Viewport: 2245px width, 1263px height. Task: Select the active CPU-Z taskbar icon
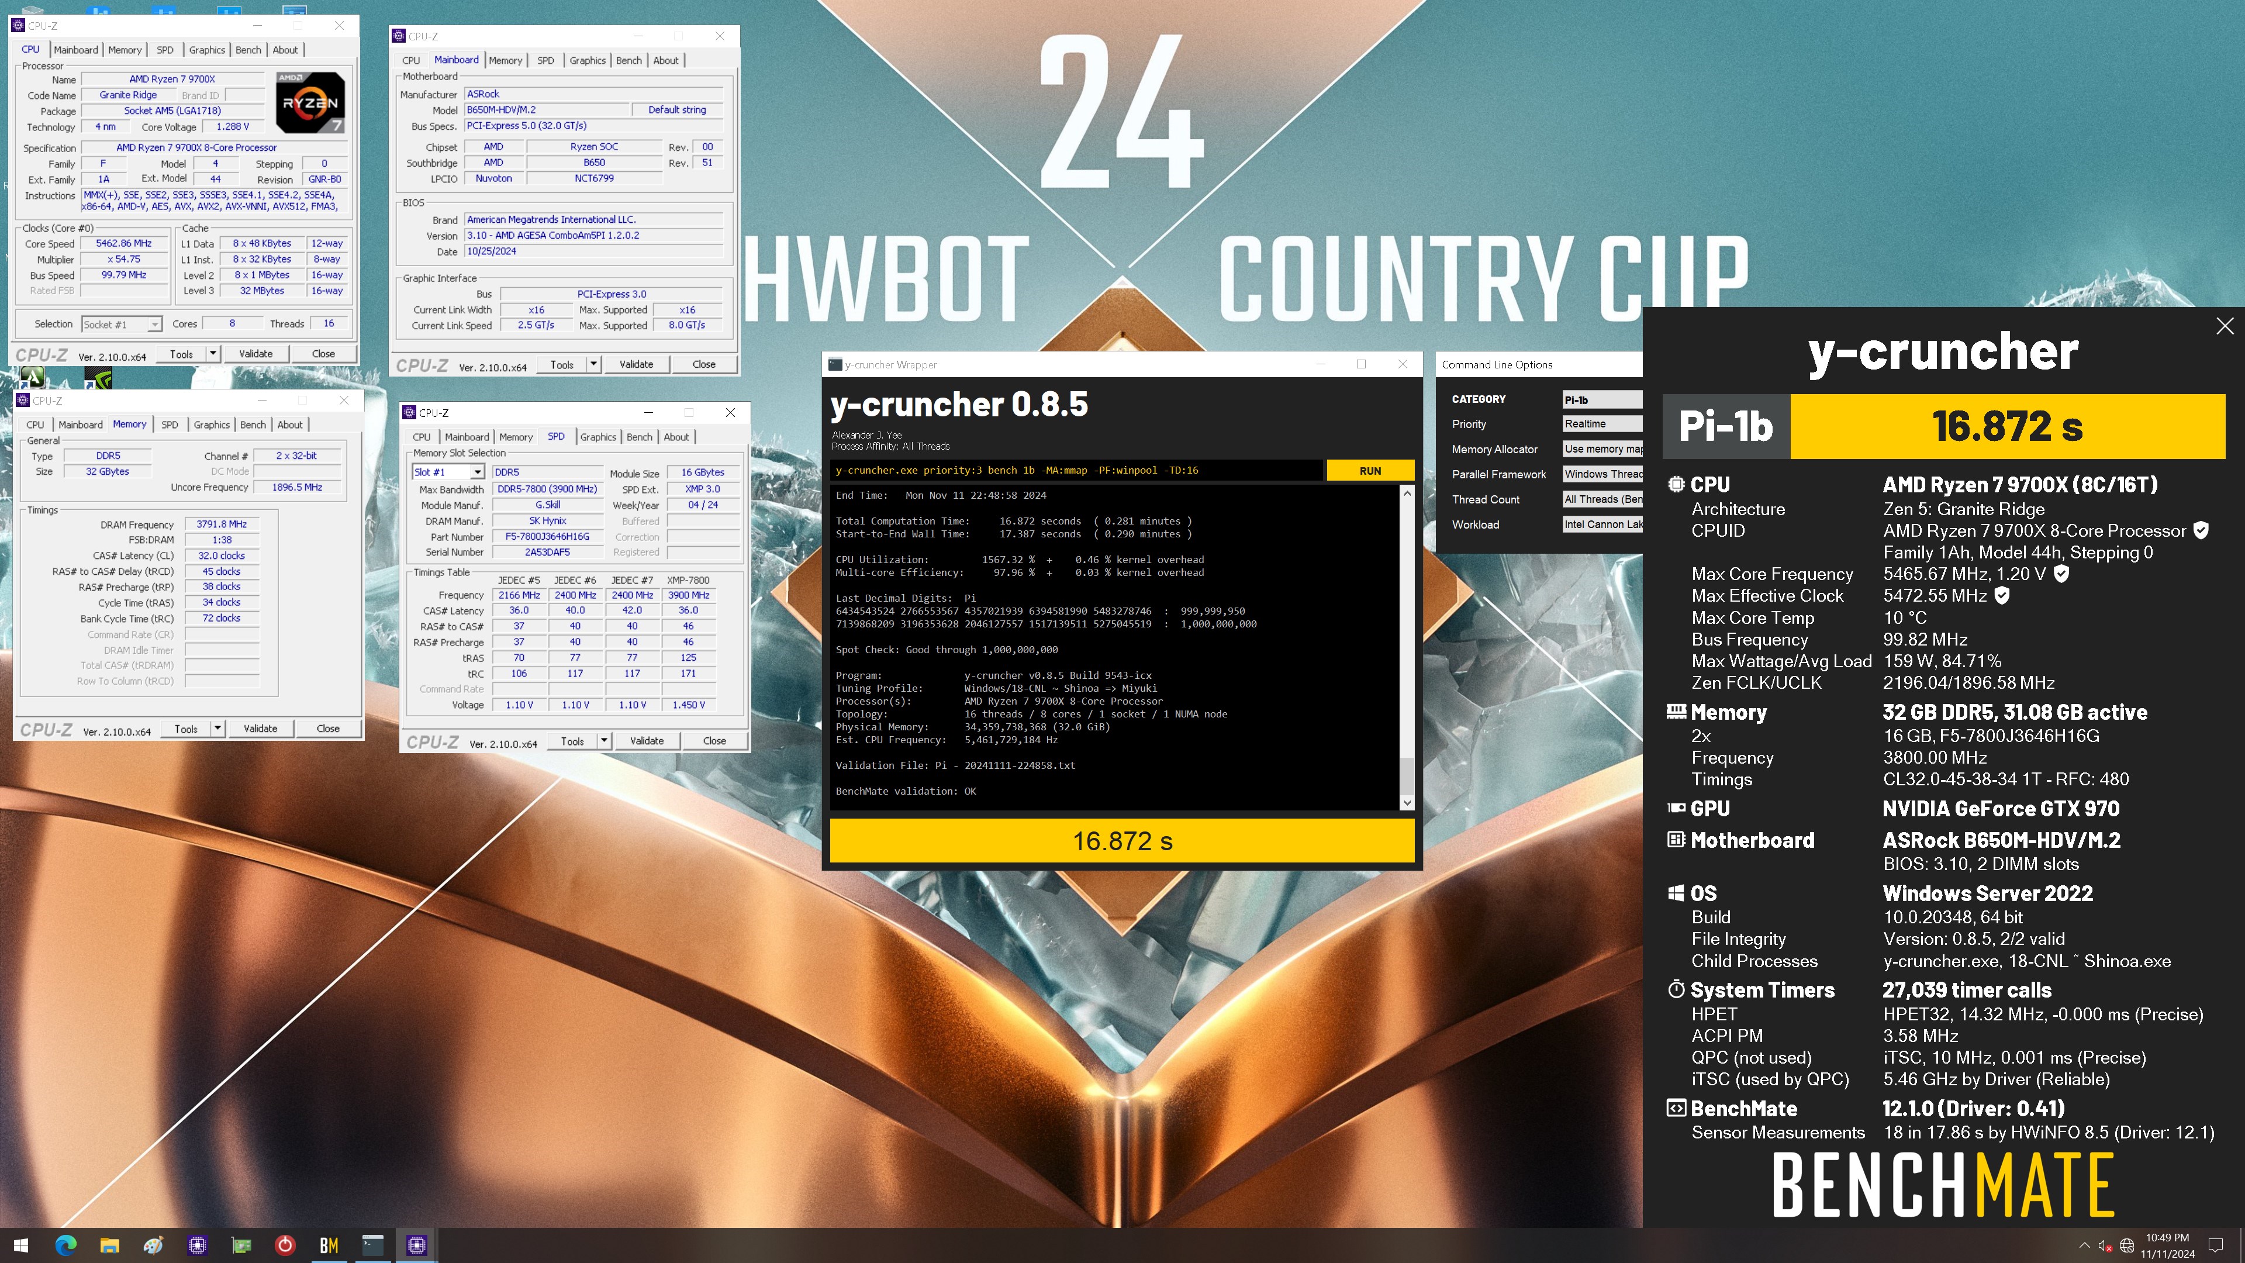point(417,1245)
